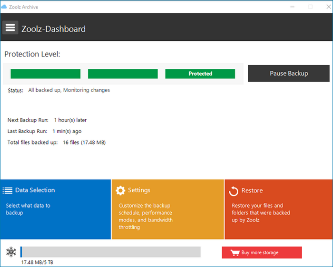Screen dimensions: 333x267
Task: Click the Zoolz cloud icon in title bar
Action: pyautogui.click(x=5, y=7)
